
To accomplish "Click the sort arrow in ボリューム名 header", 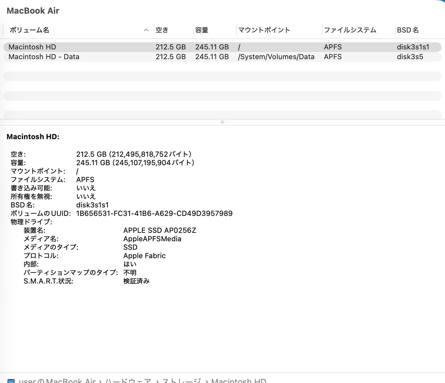I will point(146,30).
